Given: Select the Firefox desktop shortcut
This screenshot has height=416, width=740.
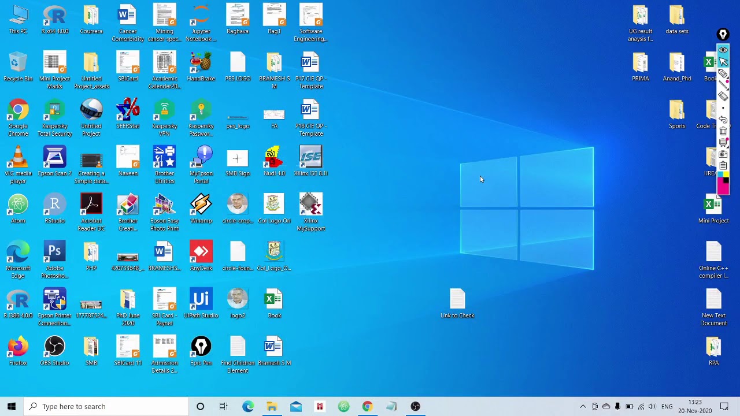Looking at the screenshot, I should pyautogui.click(x=18, y=351).
